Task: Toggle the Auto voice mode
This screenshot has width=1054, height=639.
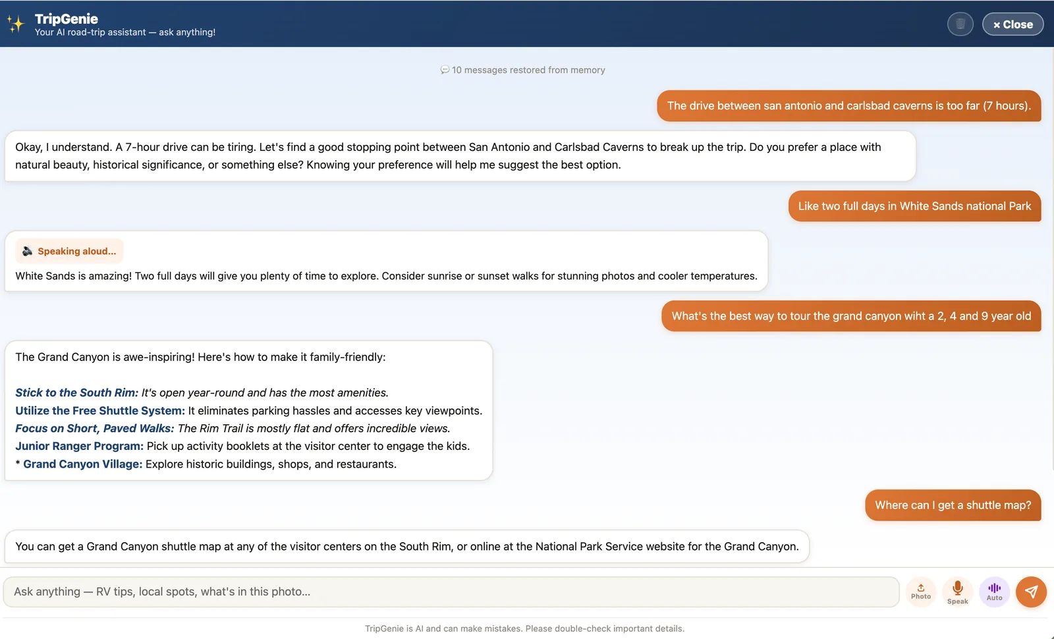Action: pos(994,592)
